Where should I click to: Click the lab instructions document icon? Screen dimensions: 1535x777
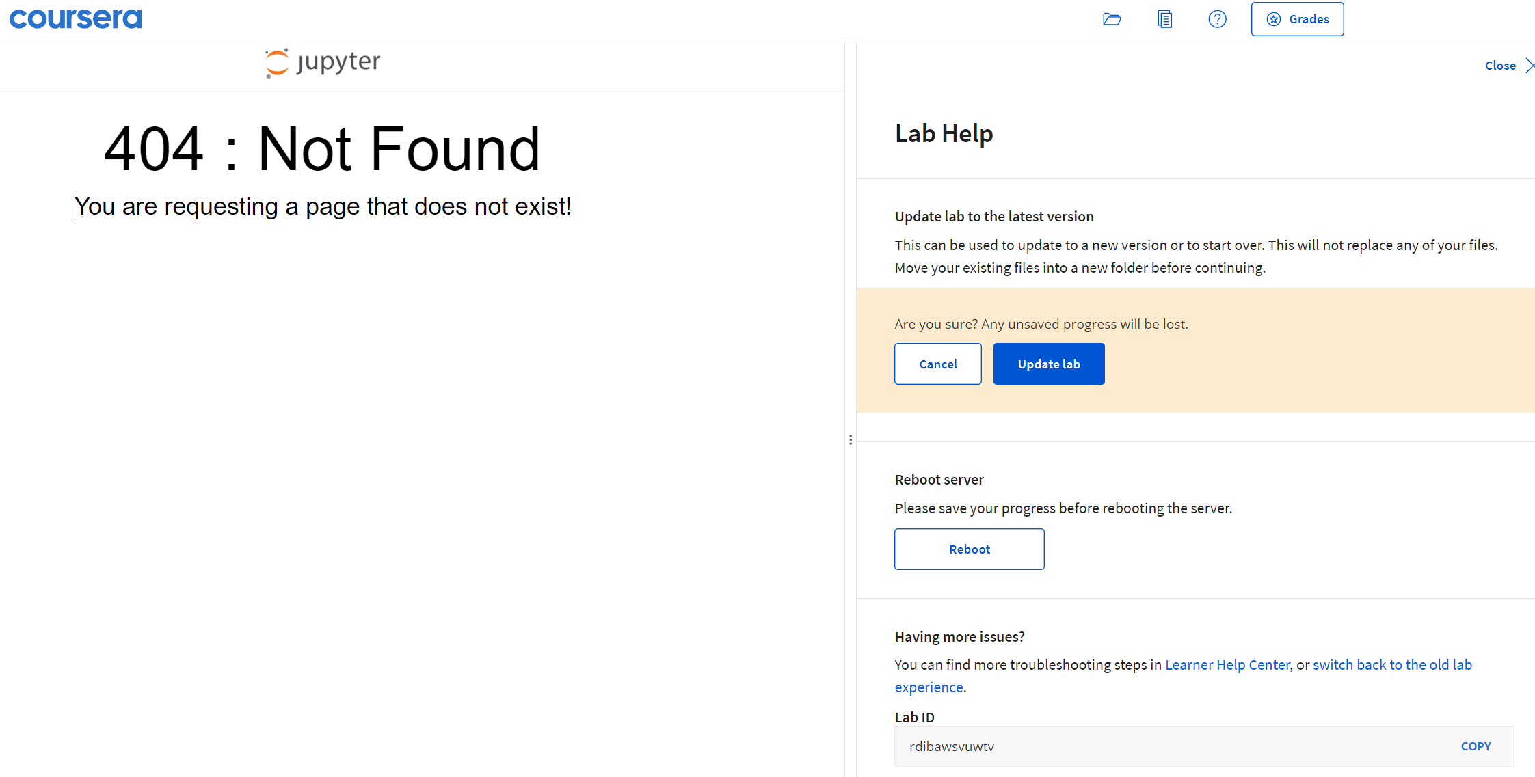(x=1164, y=19)
